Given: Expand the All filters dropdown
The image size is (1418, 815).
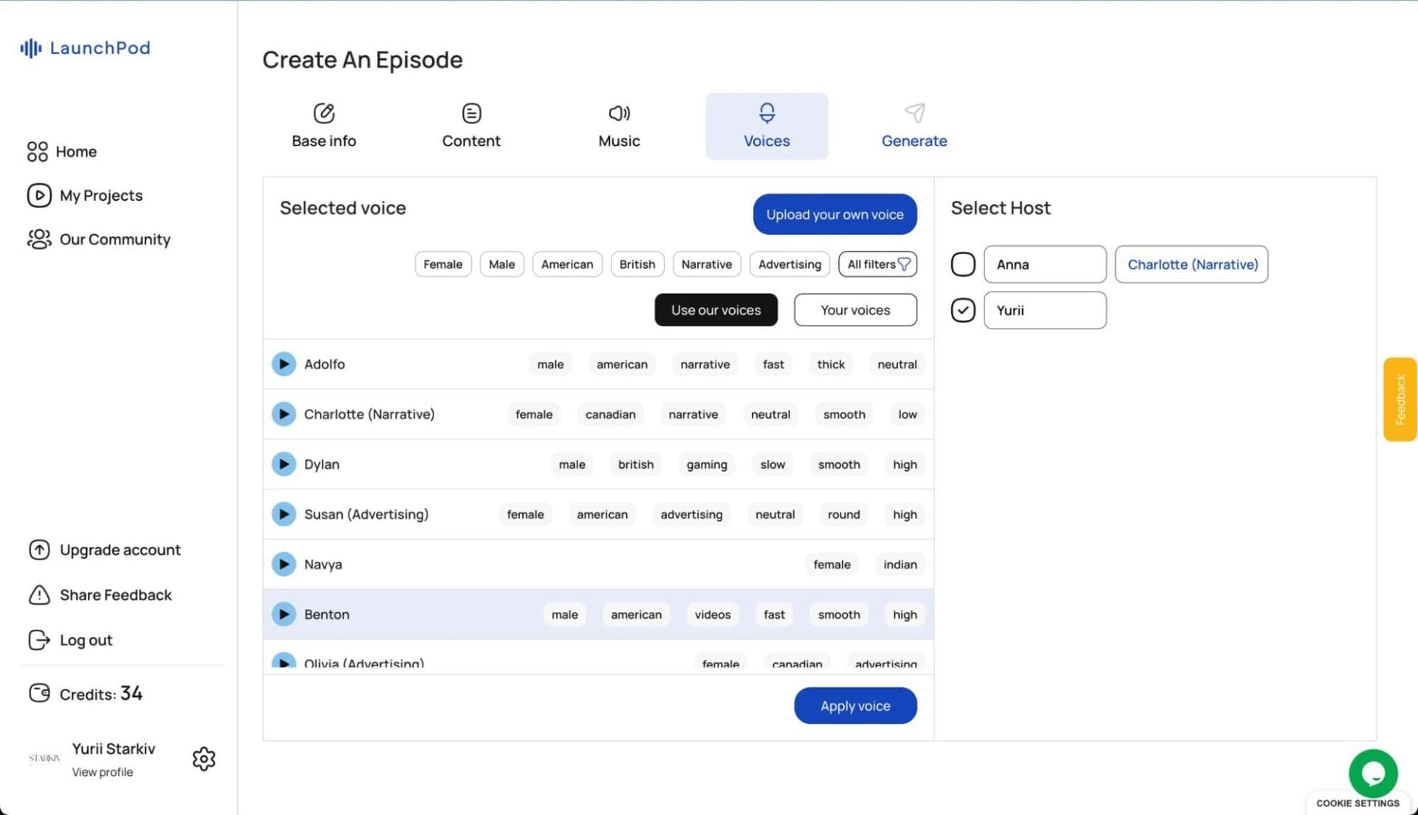Looking at the screenshot, I should 877,264.
